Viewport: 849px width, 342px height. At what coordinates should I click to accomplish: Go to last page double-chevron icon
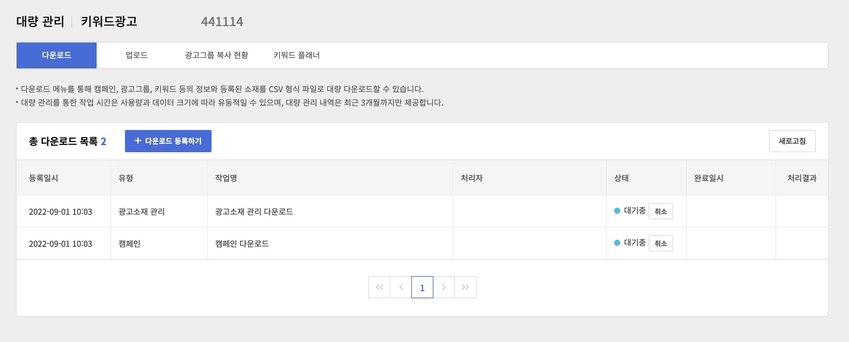pyautogui.click(x=465, y=287)
